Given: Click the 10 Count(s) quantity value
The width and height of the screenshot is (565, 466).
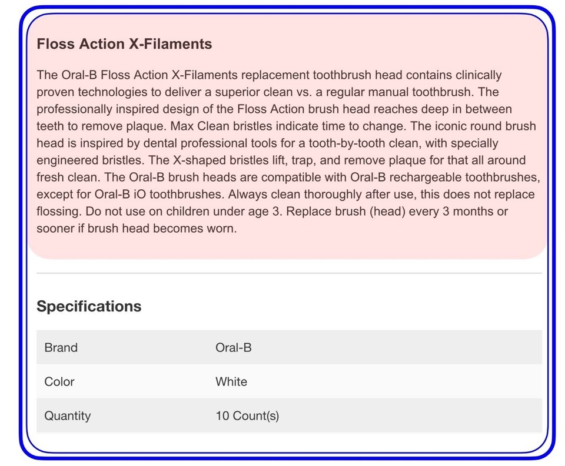Looking at the screenshot, I should pyautogui.click(x=247, y=415).
